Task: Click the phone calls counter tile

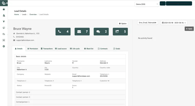Action: click(x=63, y=32)
